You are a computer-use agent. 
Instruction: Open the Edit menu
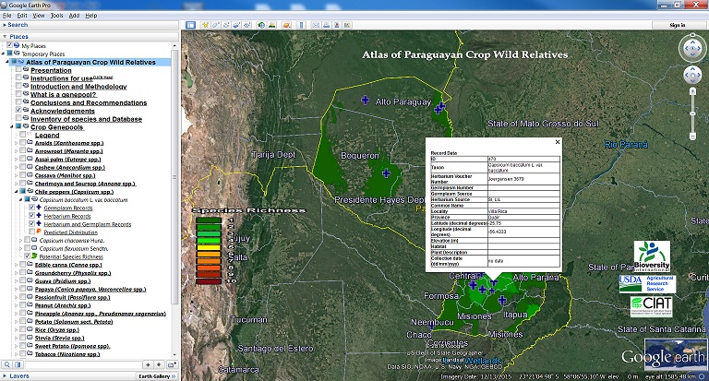[x=22, y=16]
